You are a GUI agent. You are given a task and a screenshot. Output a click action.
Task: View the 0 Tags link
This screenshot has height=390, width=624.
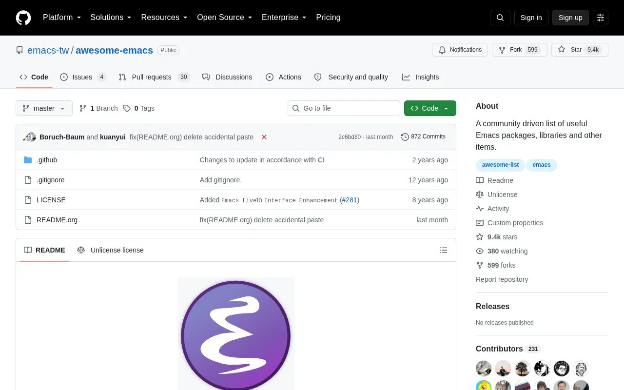[139, 108]
